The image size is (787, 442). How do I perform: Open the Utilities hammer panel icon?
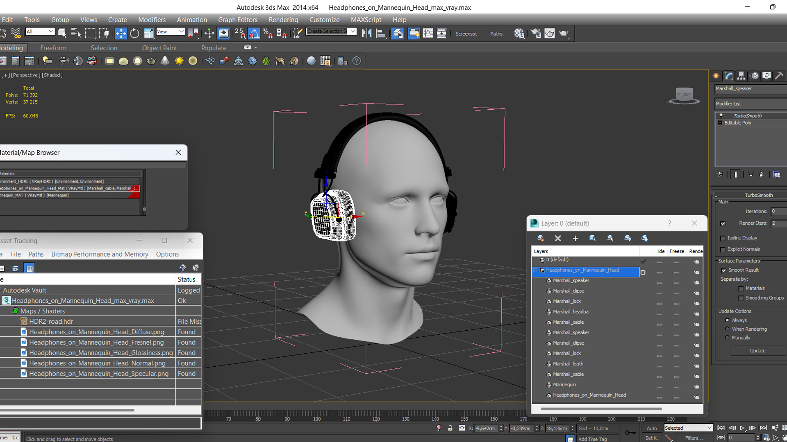779,76
